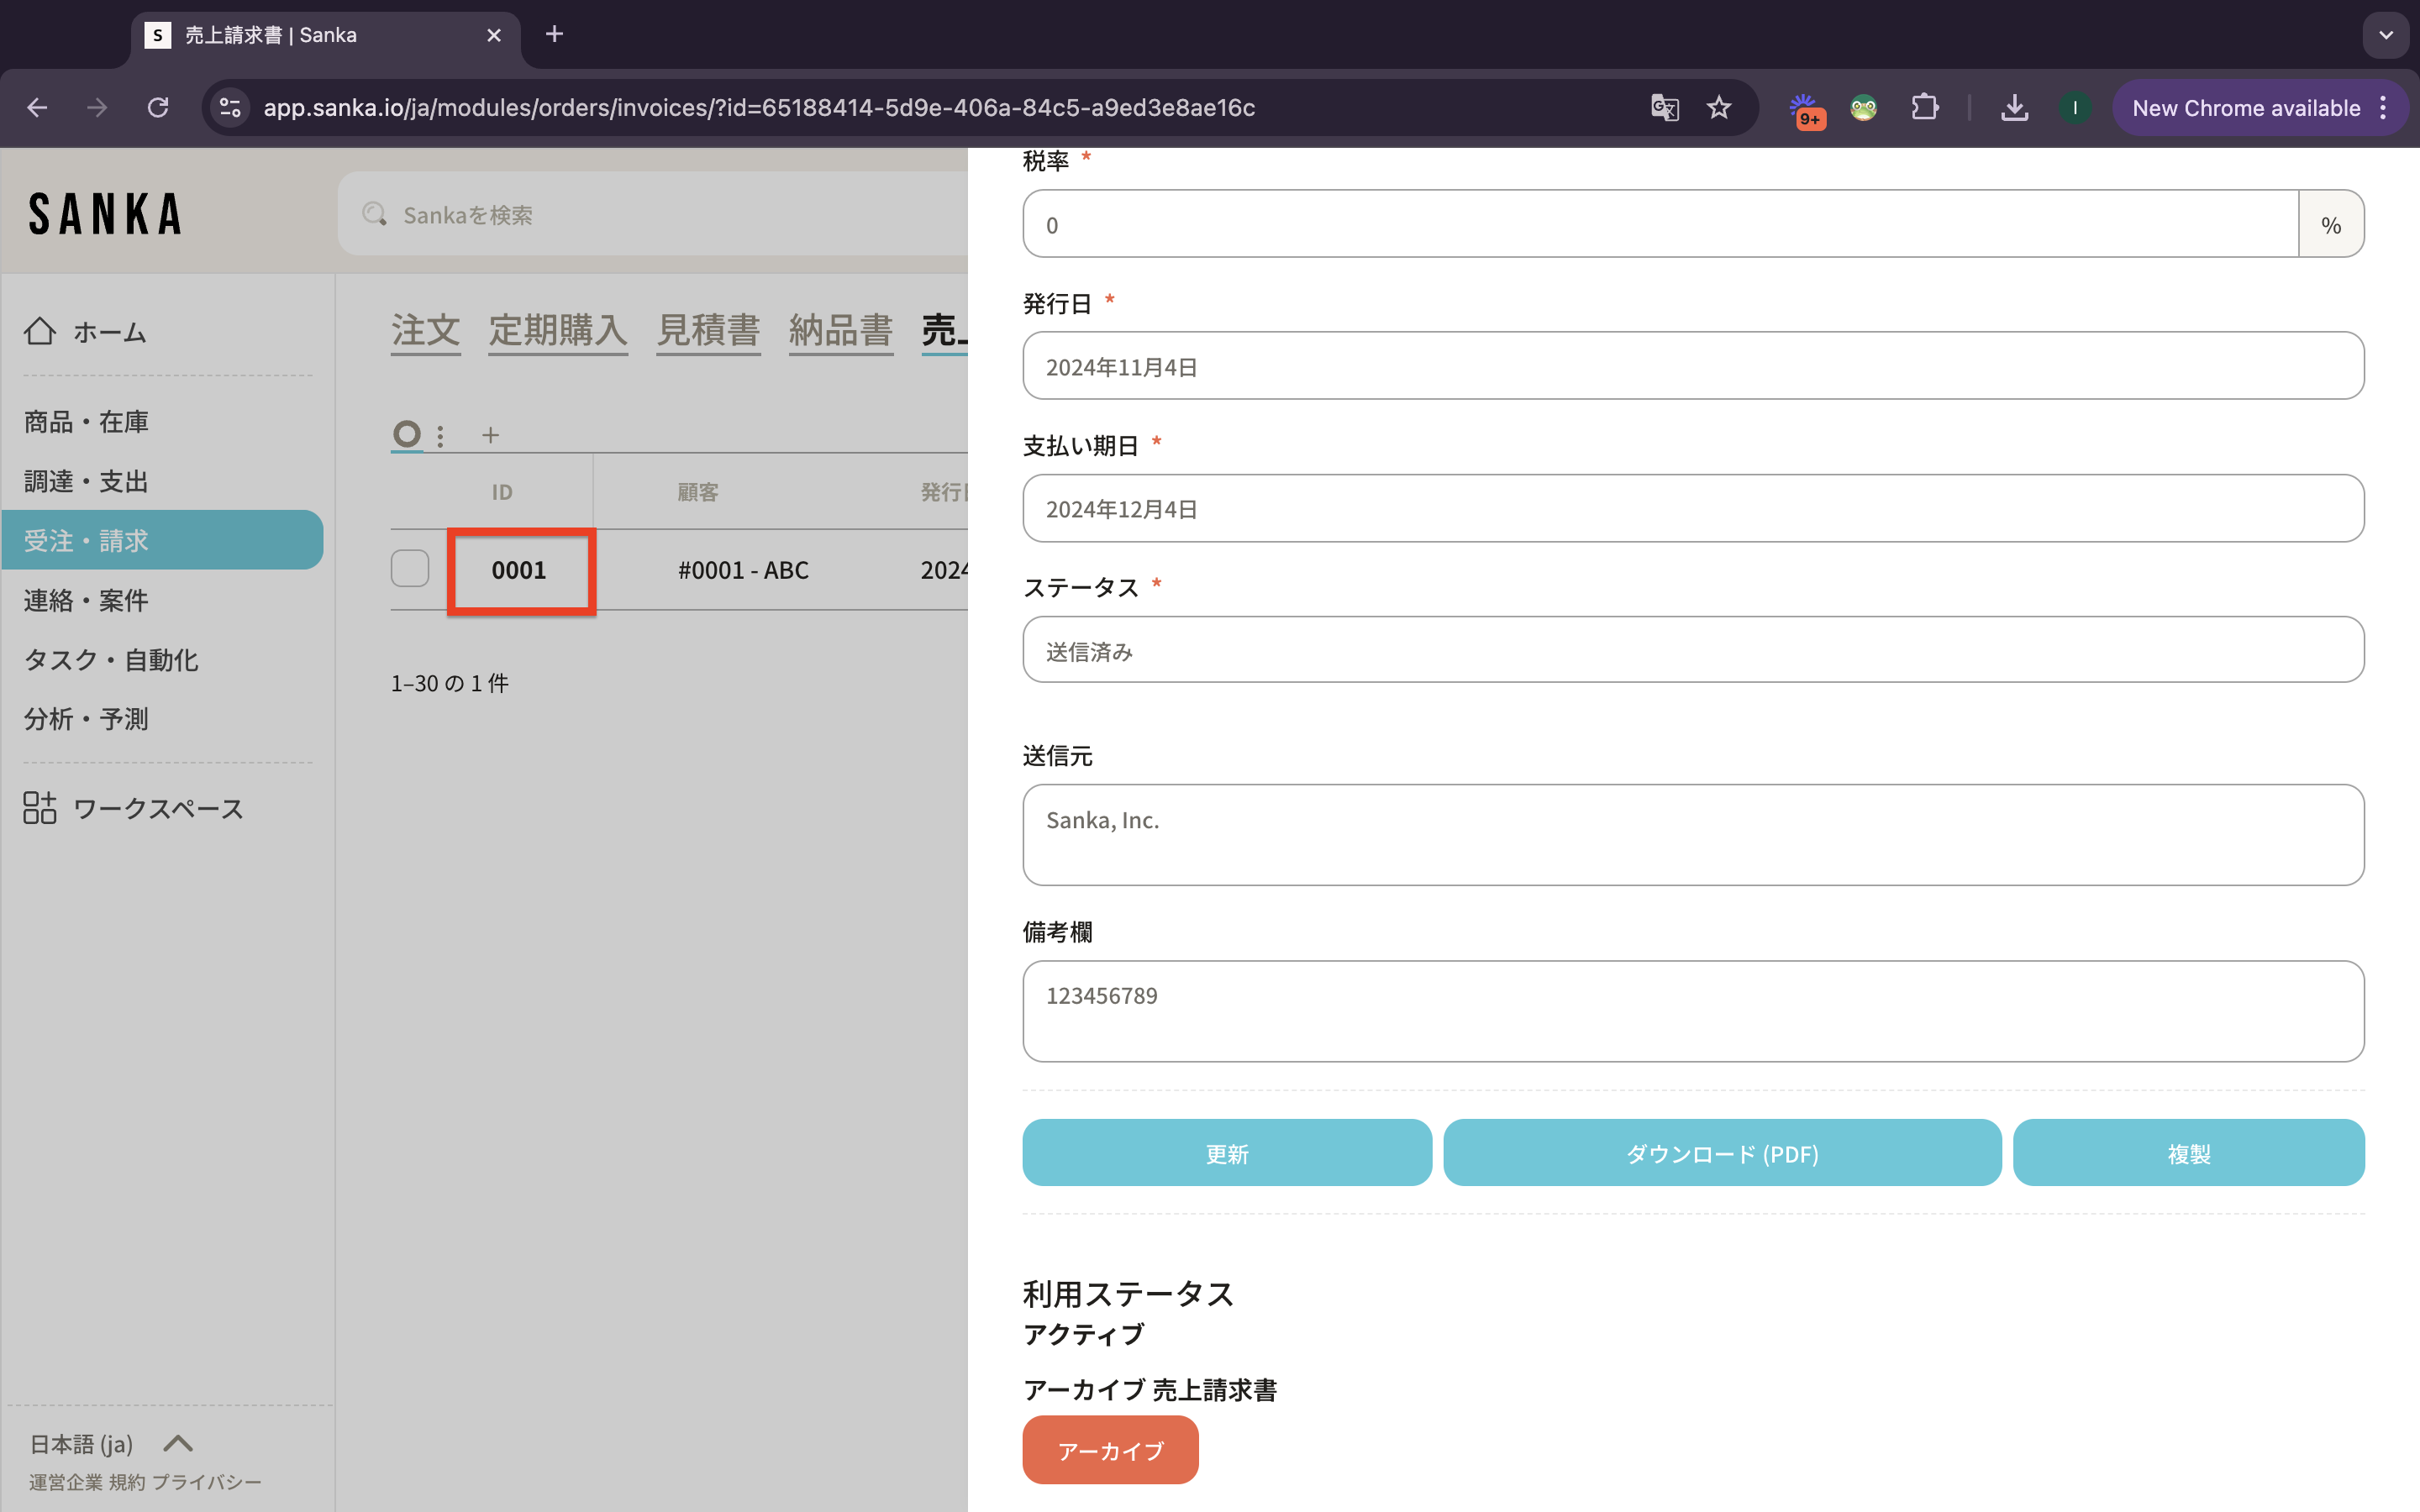Click the 更新 button
Screen dimensions: 2420x1512
[1226, 1153]
